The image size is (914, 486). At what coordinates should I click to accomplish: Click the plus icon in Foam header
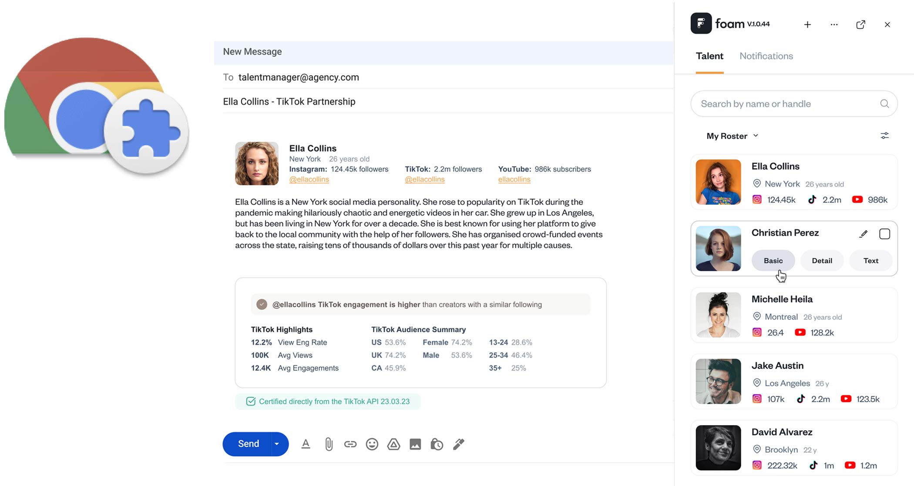pyautogui.click(x=807, y=25)
